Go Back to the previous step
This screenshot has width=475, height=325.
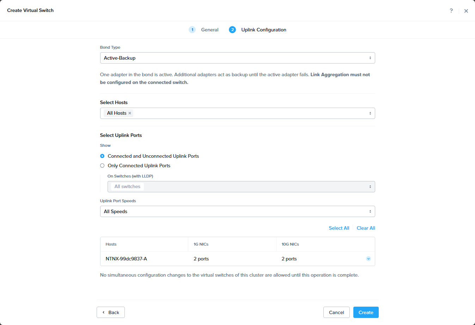pyautogui.click(x=111, y=312)
